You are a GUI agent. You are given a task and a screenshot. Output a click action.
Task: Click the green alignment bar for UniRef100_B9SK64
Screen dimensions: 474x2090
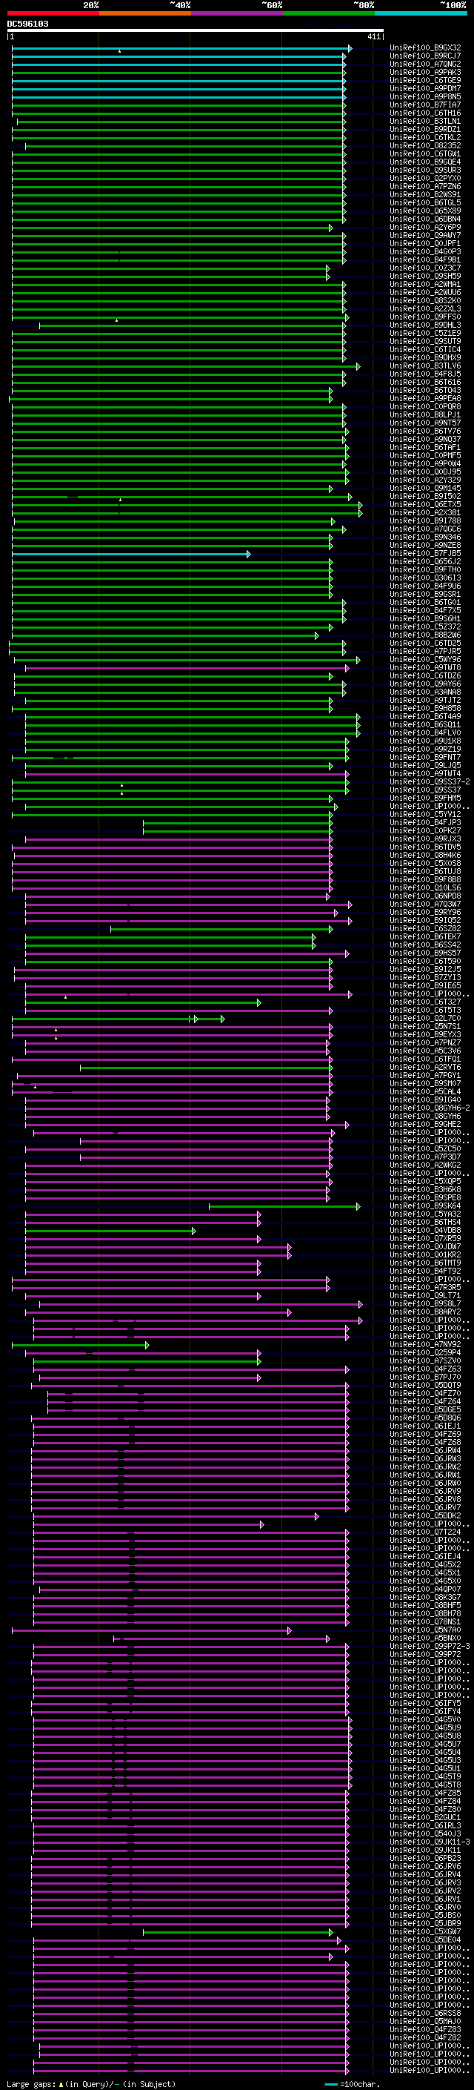point(284,1206)
